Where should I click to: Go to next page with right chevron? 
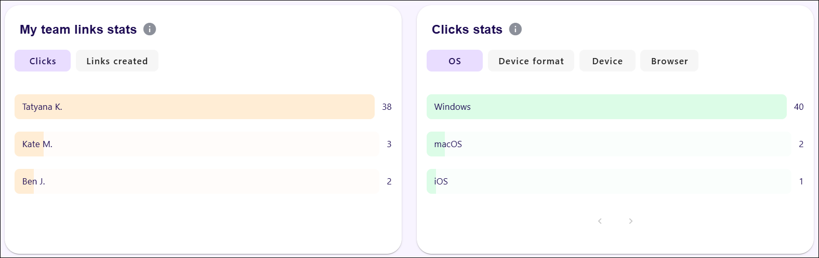(631, 221)
